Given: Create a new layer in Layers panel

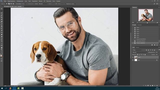Looking at the screenshot, I should tap(155, 85).
